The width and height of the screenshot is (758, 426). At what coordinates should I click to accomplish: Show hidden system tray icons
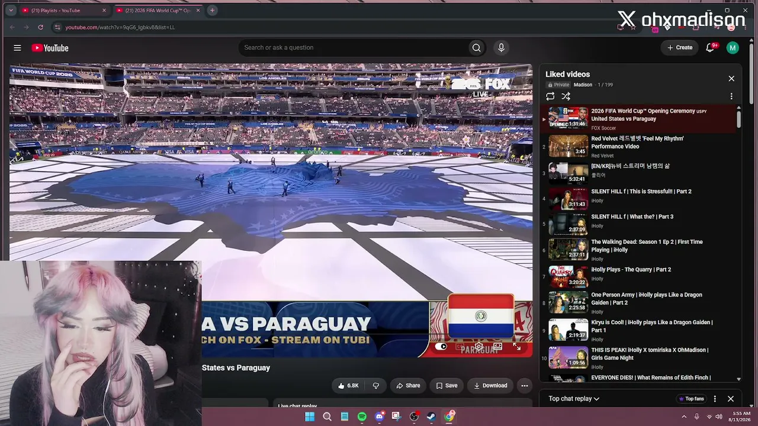tap(684, 417)
